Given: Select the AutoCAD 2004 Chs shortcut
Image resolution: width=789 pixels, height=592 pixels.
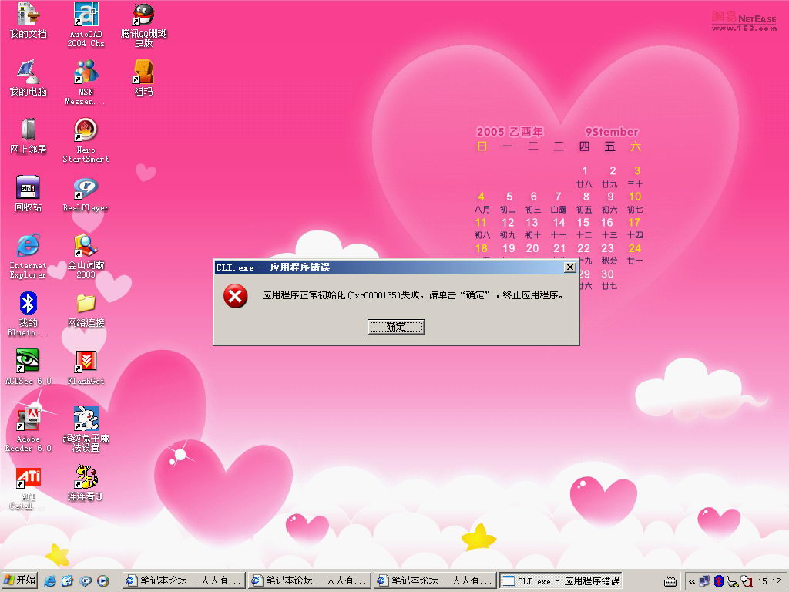Looking at the screenshot, I should pyautogui.click(x=86, y=25).
